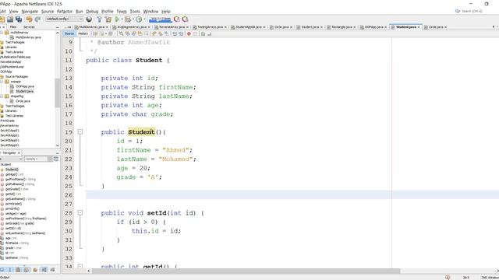Open the default config dropdown
This screenshot has height=280, width=499.
[x=64, y=19]
